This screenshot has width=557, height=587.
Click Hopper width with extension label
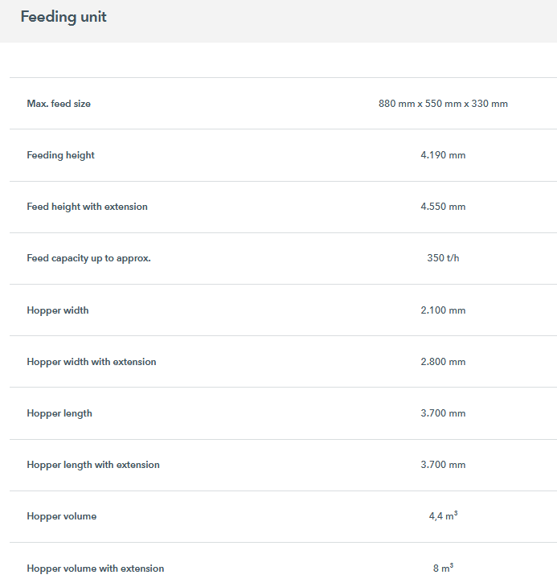pos(92,362)
